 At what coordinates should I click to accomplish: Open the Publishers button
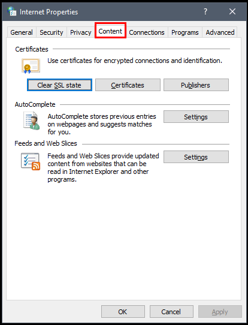click(196, 85)
